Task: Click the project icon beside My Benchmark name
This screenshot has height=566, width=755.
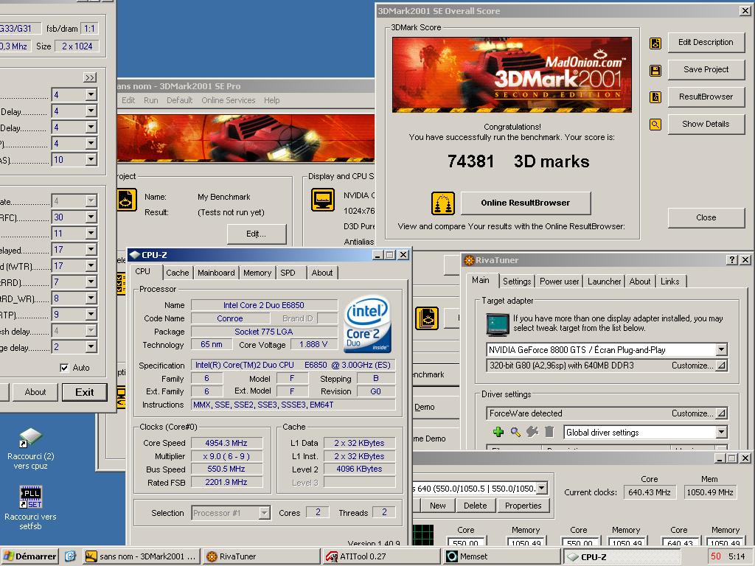Action: [x=127, y=200]
